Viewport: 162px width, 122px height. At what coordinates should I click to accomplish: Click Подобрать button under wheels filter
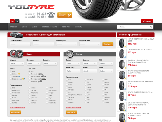(x=71, y=112)
